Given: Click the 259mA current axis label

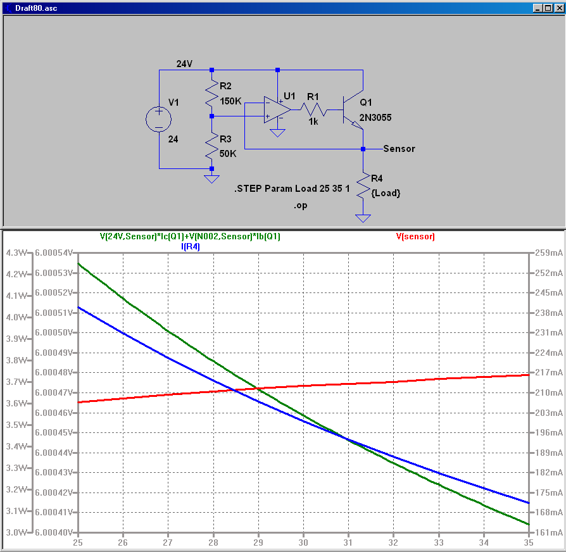Looking at the screenshot, I should [549, 253].
